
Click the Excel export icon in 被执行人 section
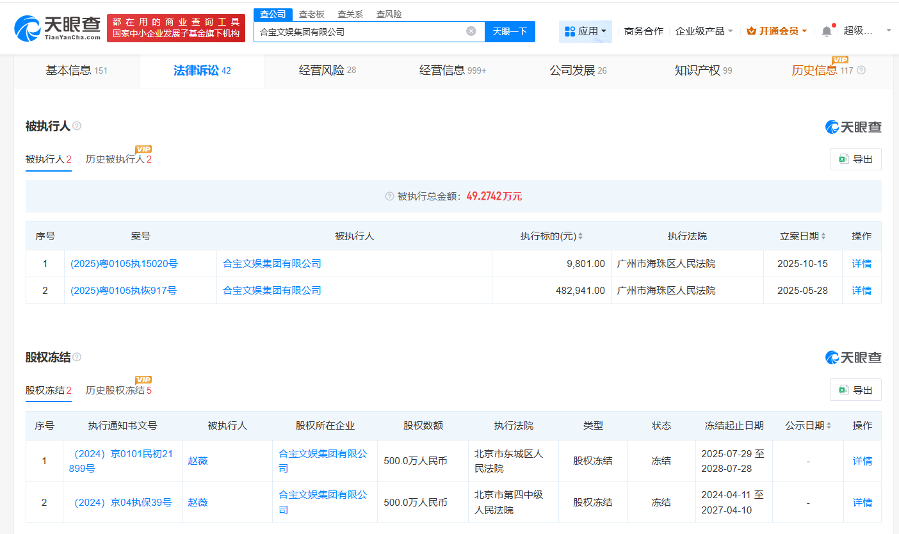(843, 159)
